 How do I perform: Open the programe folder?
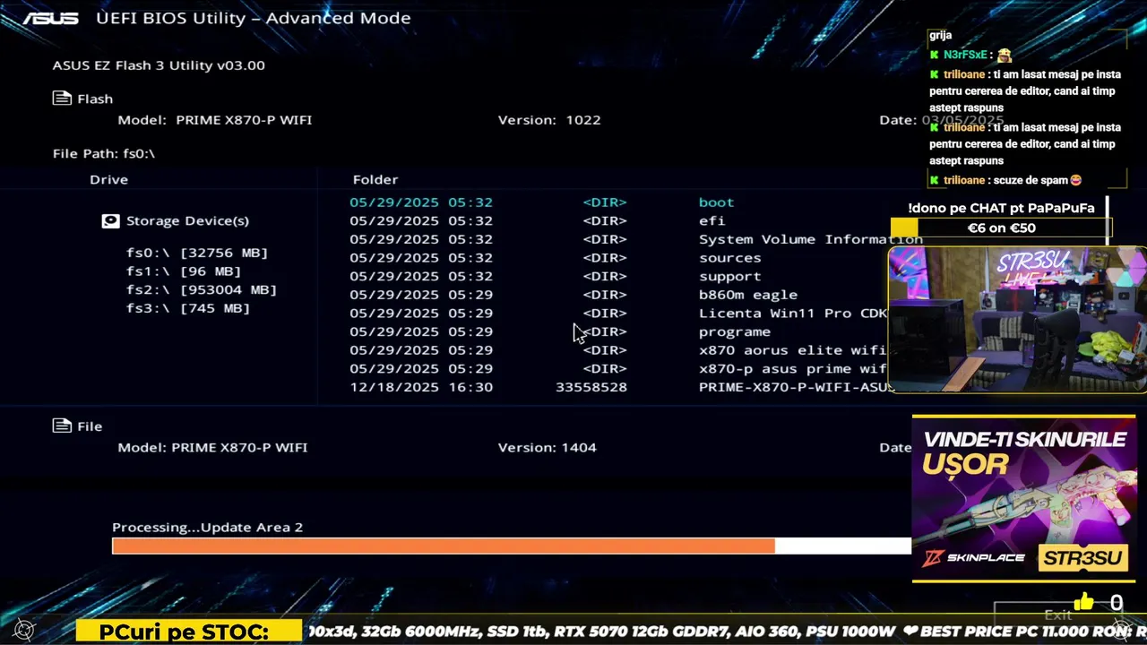pyautogui.click(x=735, y=331)
